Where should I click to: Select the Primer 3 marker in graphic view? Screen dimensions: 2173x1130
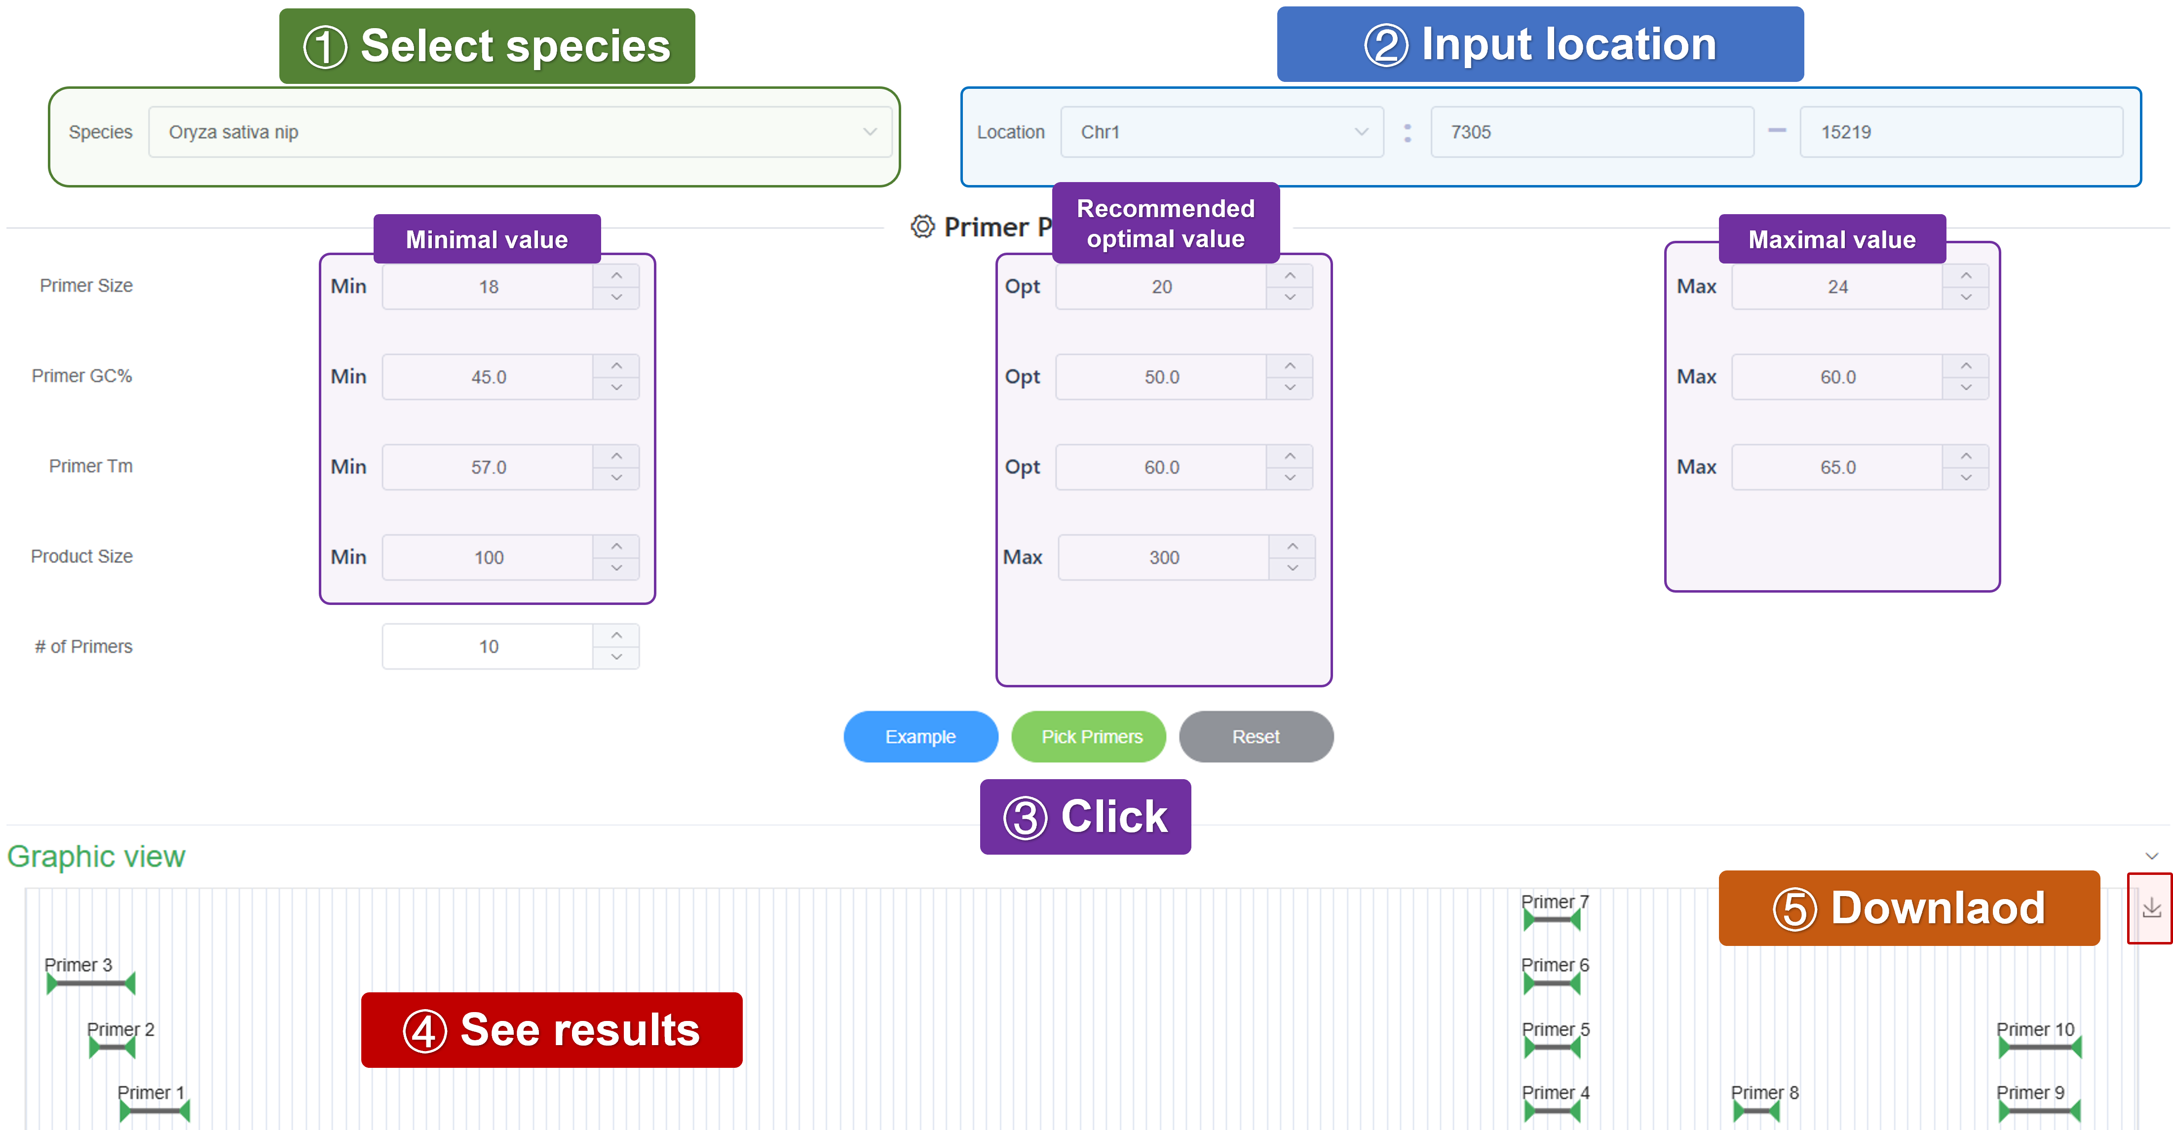(x=90, y=982)
